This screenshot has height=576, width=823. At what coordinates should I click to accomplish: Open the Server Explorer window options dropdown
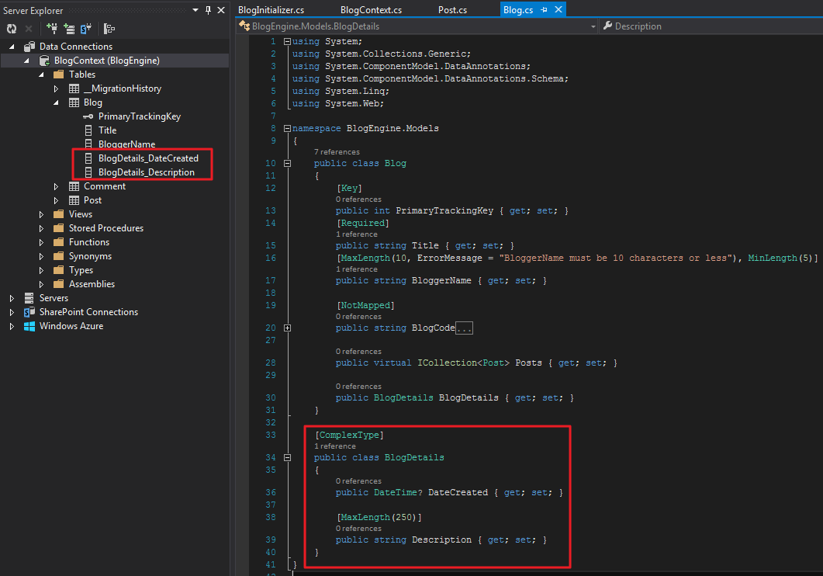coord(195,10)
